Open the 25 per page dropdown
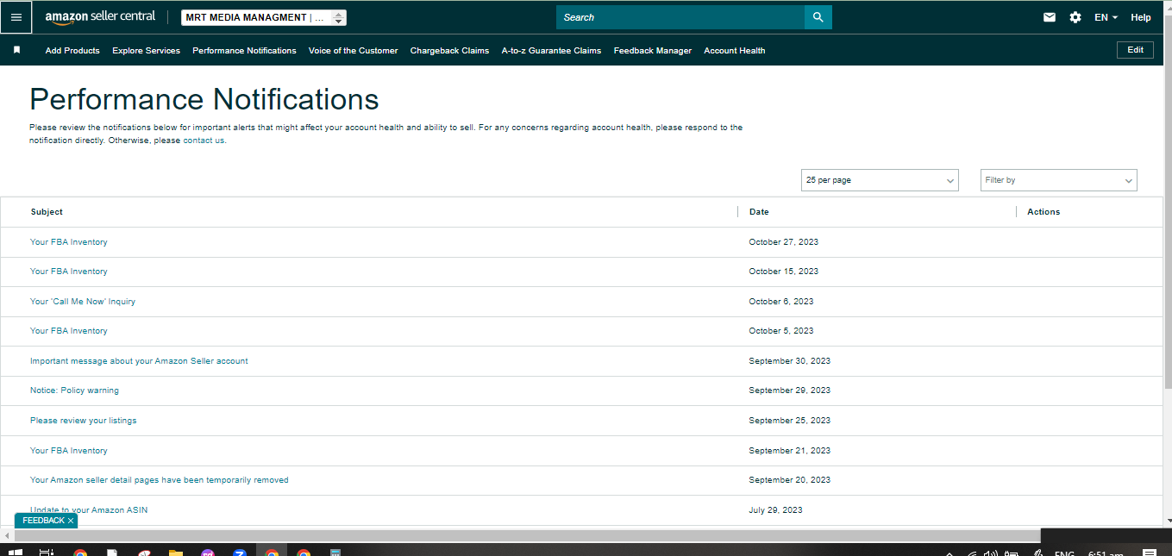 point(880,180)
